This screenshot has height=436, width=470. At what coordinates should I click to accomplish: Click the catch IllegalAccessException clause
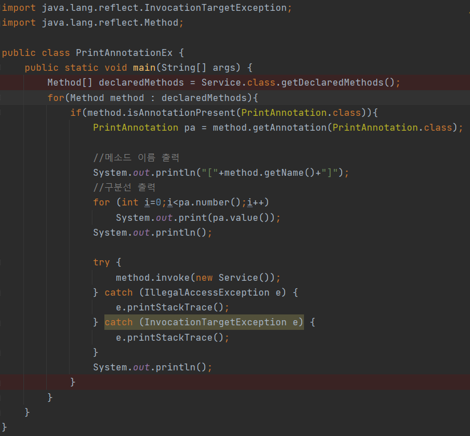[x=195, y=293]
